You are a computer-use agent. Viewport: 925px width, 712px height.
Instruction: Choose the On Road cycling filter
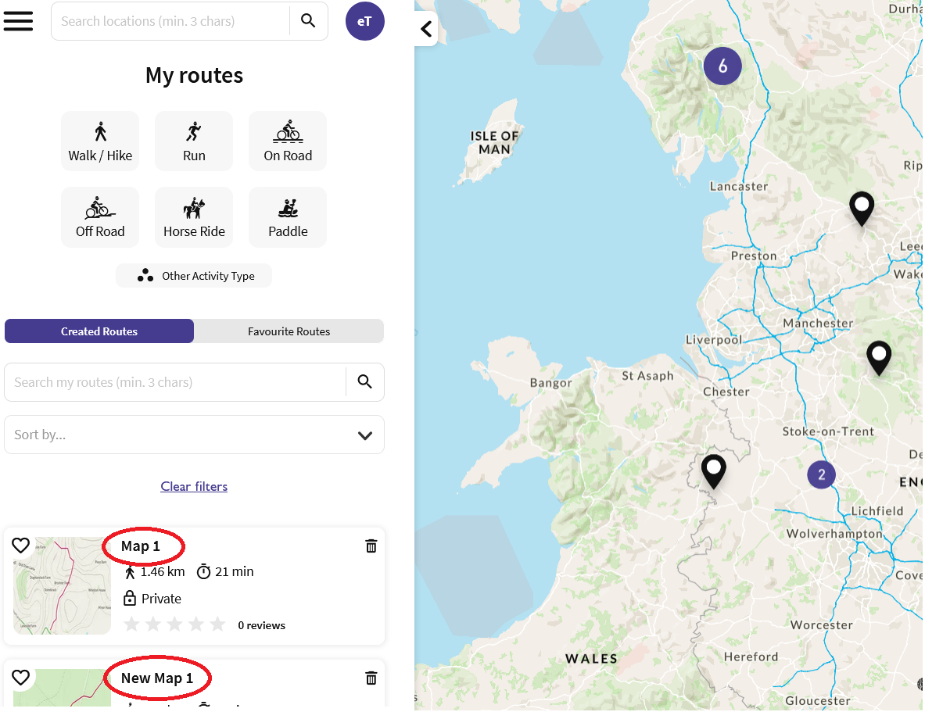[x=287, y=141]
